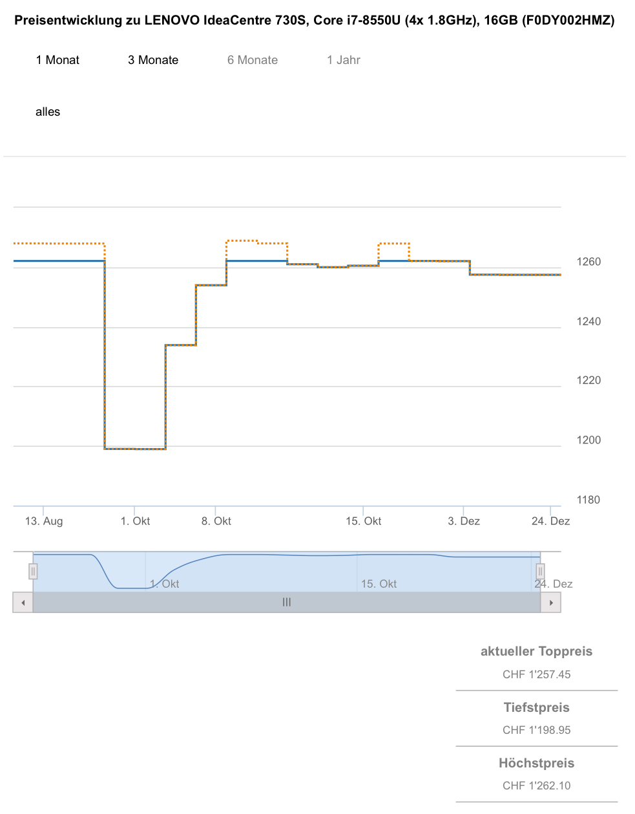Grab the navigator's right range handle
Screen dimensions: 635x814
(540, 572)
